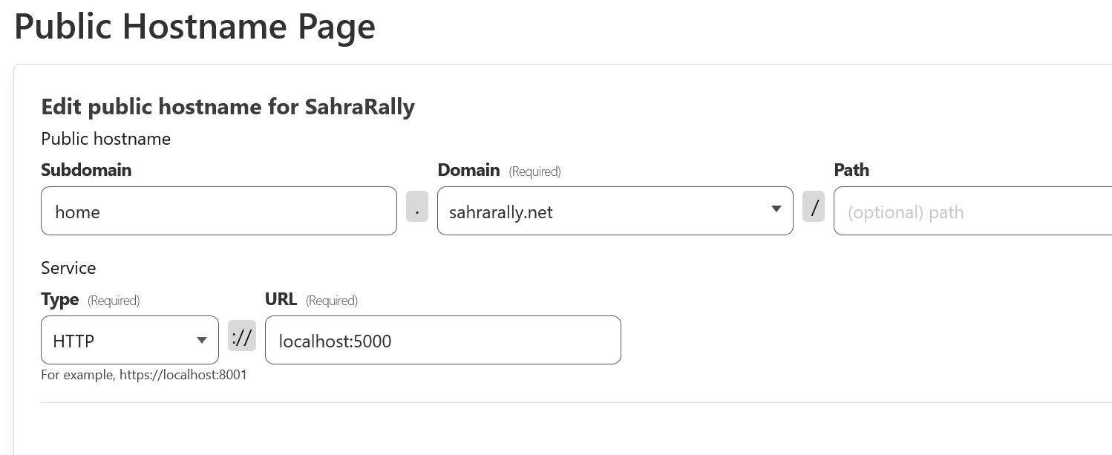
Task: Click the dot separator badge
Action: tap(417, 207)
